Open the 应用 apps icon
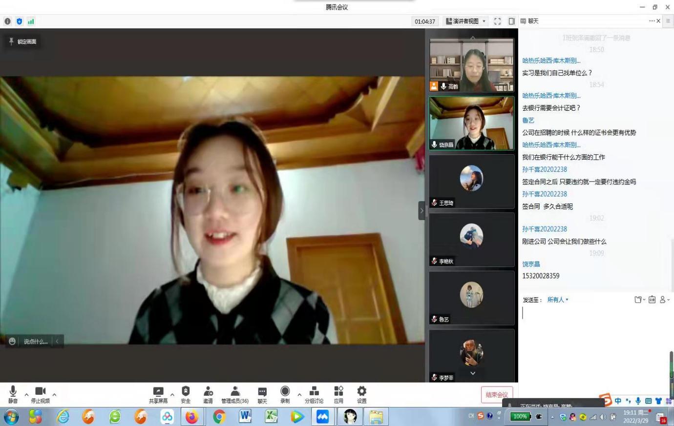 tap(338, 394)
